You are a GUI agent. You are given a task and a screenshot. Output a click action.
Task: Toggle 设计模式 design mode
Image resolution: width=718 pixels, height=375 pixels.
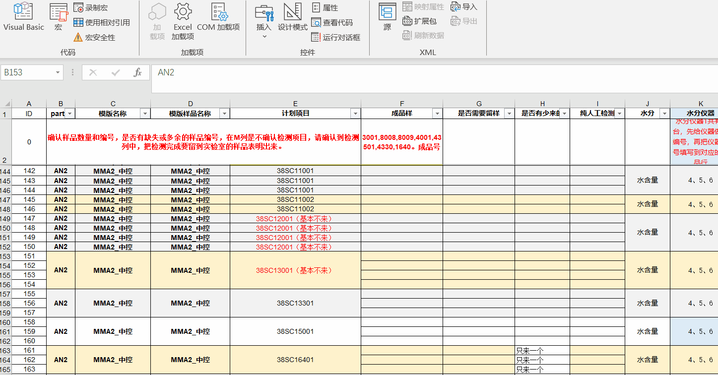pyautogui.click(x=292, y=17)
